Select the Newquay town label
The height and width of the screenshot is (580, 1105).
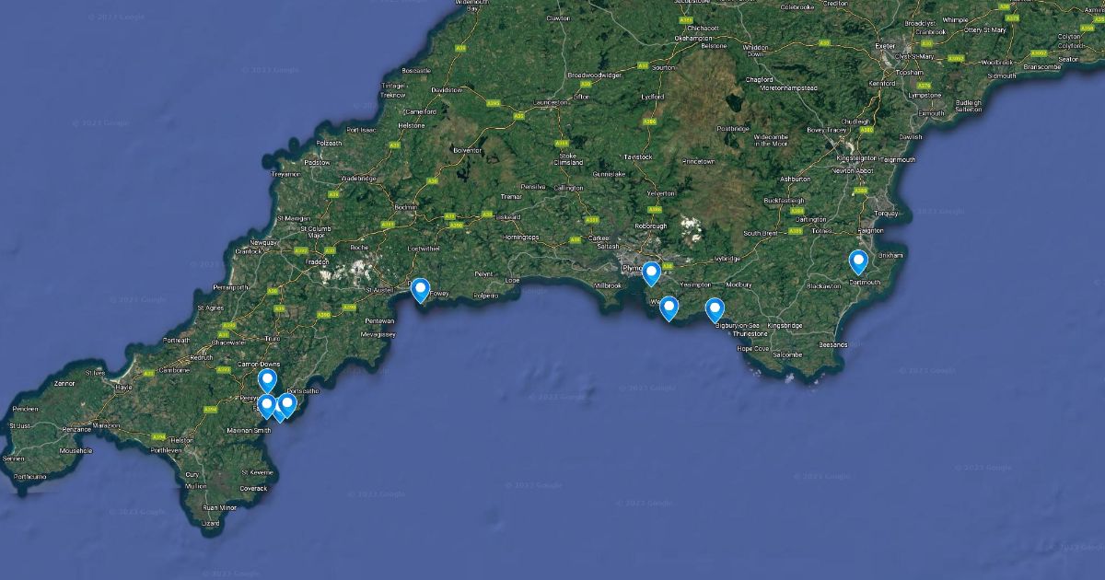[x=262, y=243]
